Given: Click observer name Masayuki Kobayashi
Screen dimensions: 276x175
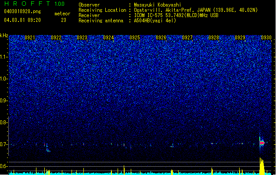Looking at the screenshot, I should coord(158,5).
